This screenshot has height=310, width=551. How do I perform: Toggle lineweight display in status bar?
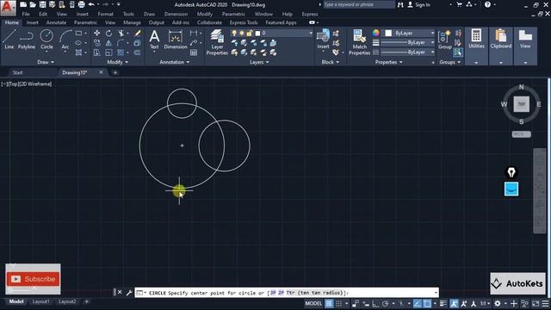click(443, 303)
